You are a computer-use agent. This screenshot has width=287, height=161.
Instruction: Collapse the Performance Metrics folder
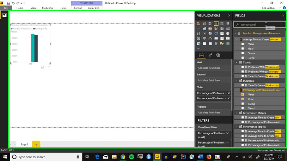pyautogui.click(x=237, y=113)
